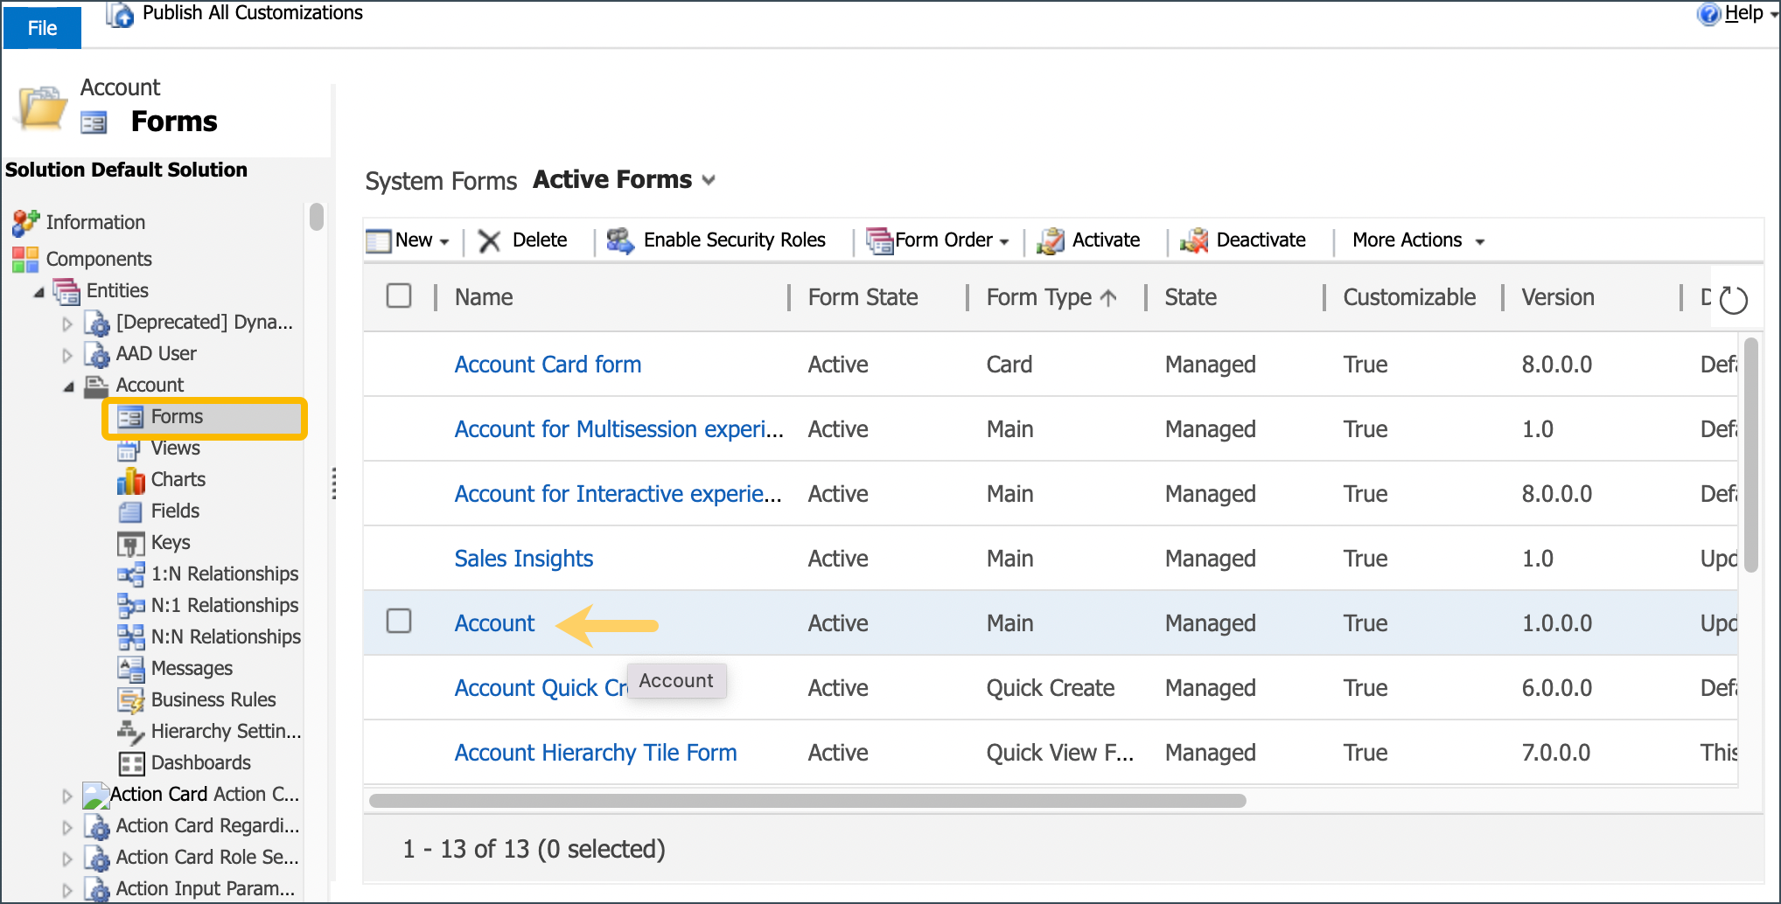Screen dimensions: 1781x904
Task: Sort by the Customizable column header
Action: pyautogui.click(x=1409, y=297)
